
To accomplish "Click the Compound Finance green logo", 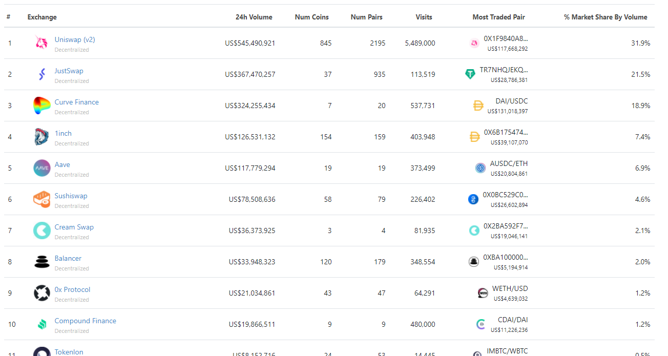I will [x=41, y=324].
